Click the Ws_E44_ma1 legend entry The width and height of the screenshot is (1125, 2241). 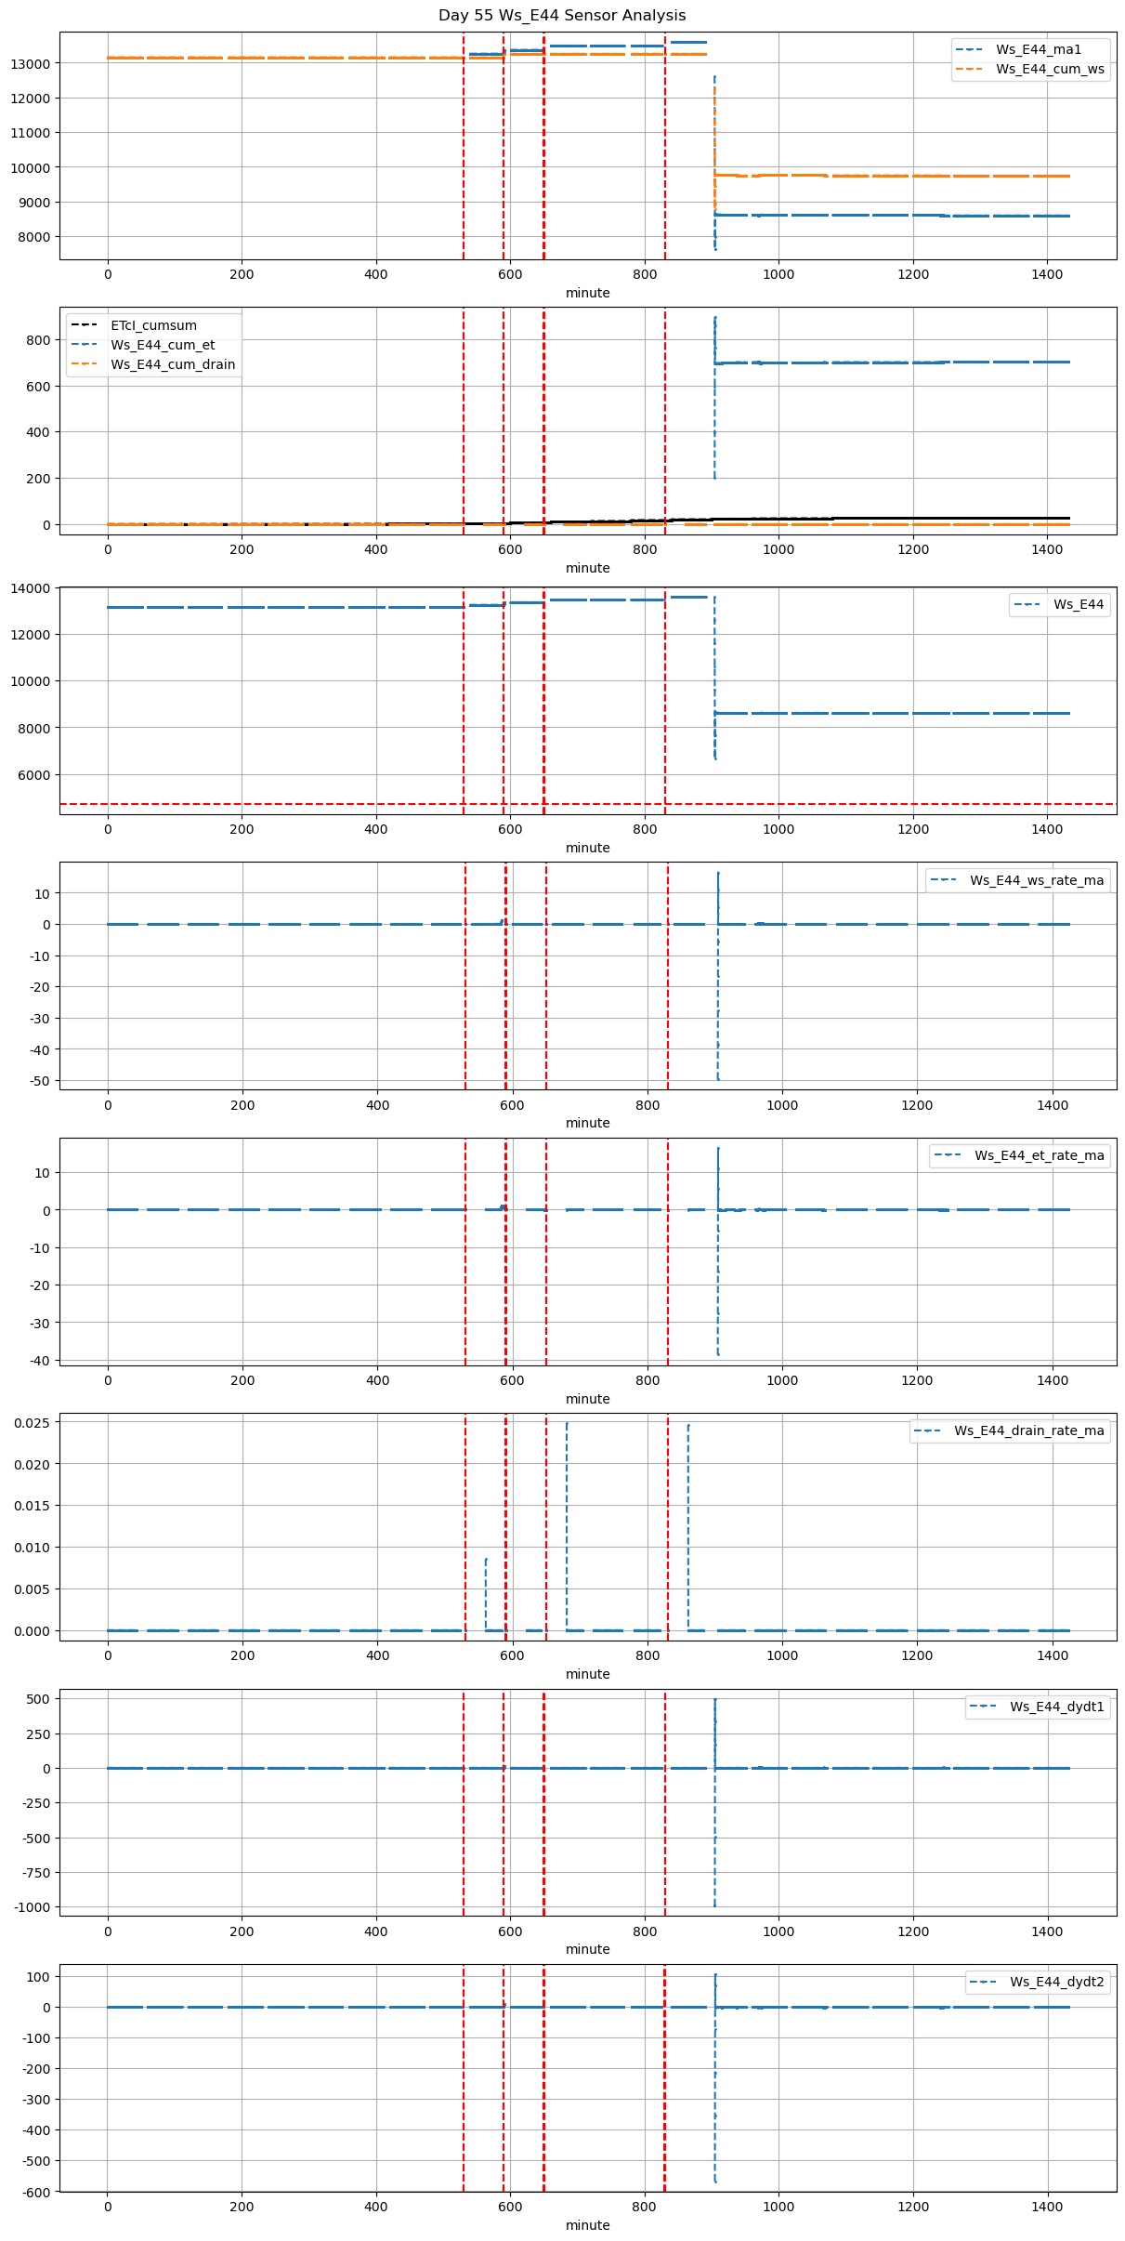pyautogui.click(x=1038, y=49)
